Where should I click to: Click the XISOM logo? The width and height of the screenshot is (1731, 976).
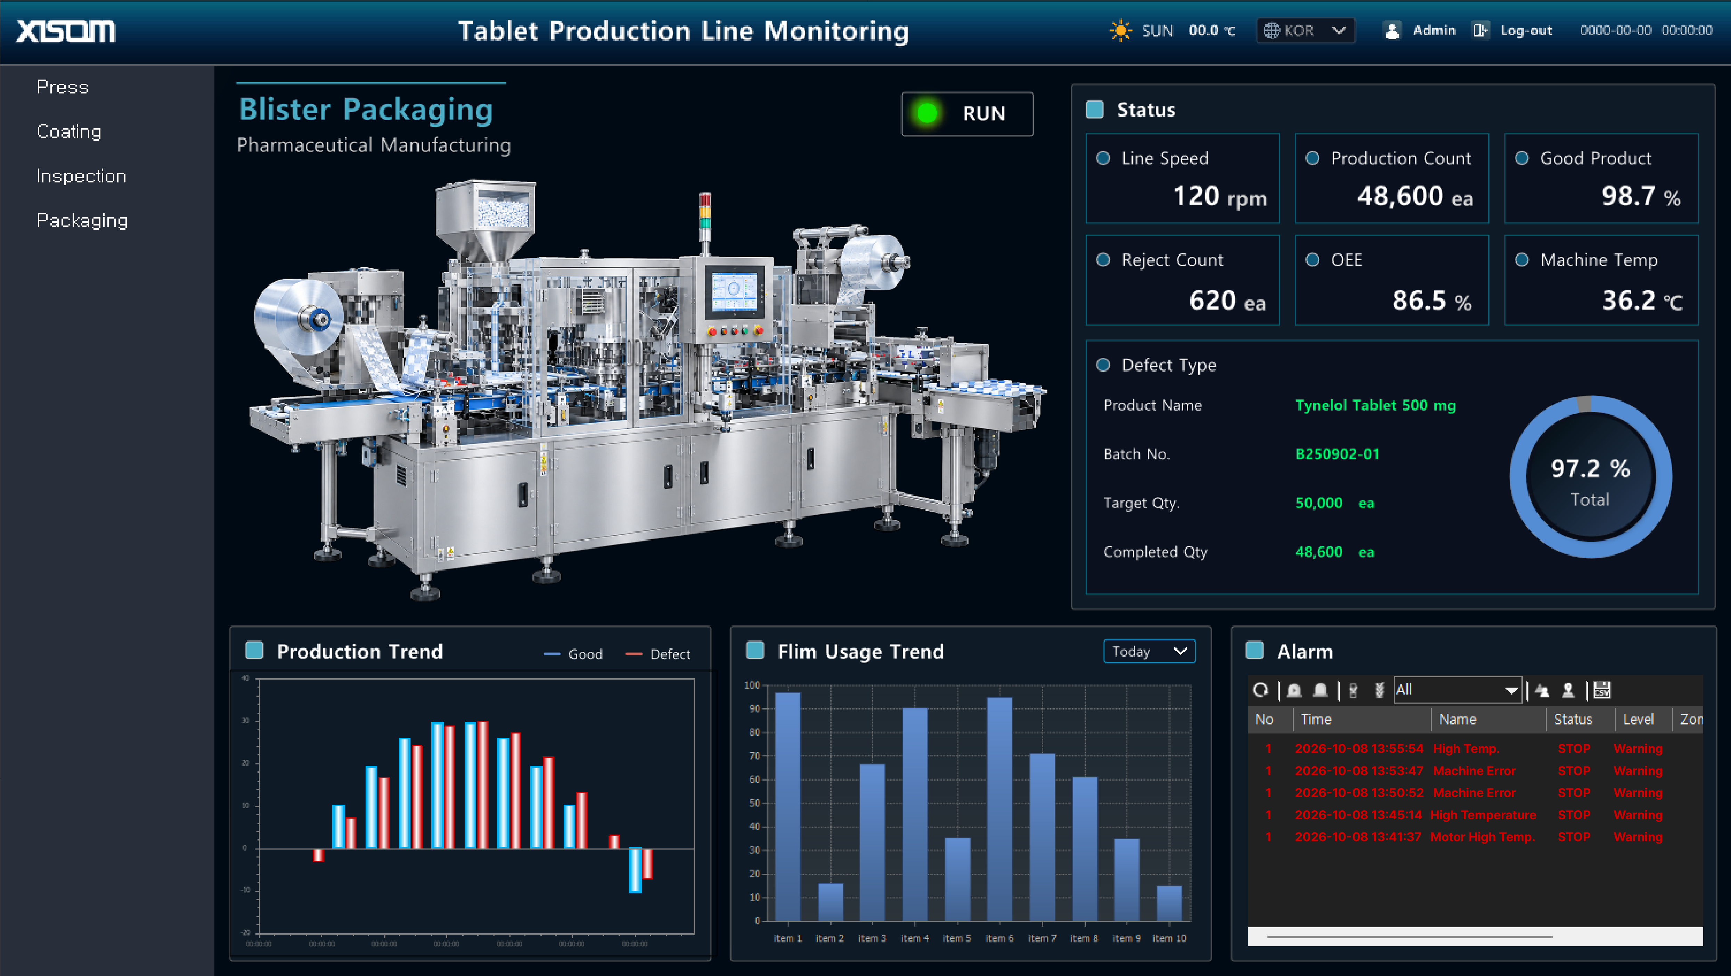[x=66, y=31]
